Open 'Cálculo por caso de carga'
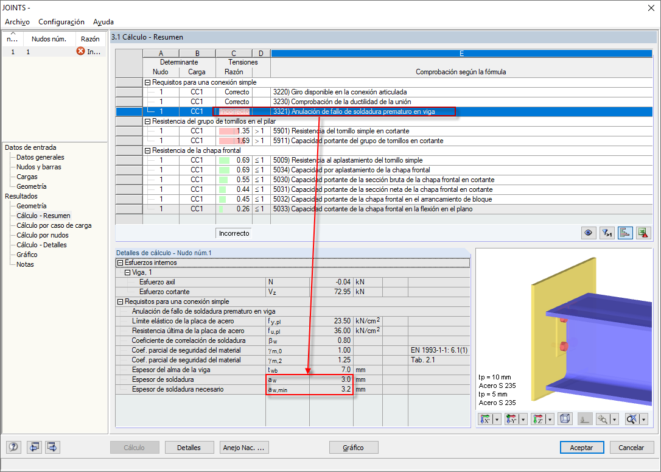The height and width of the screenshot is (472, 661). [x=54, y=225]
